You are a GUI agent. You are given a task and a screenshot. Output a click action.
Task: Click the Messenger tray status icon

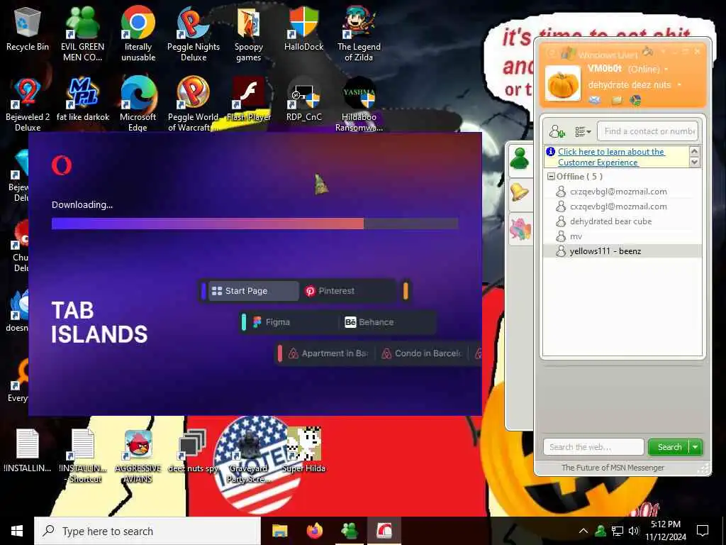601,531
